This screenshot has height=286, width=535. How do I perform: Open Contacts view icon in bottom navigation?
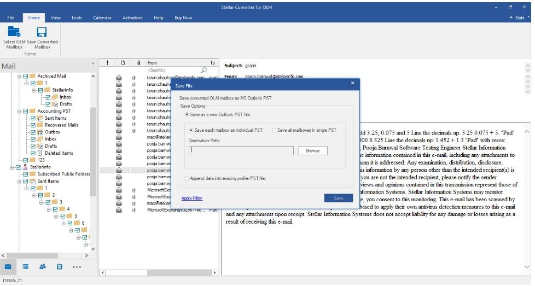(x=42, y=267)
